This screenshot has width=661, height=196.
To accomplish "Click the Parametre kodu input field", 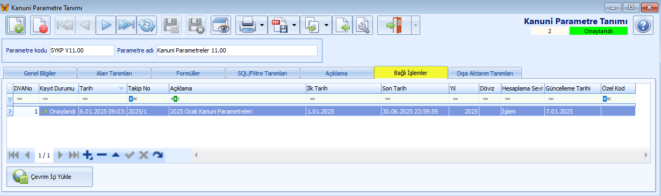I will [82, 50].
